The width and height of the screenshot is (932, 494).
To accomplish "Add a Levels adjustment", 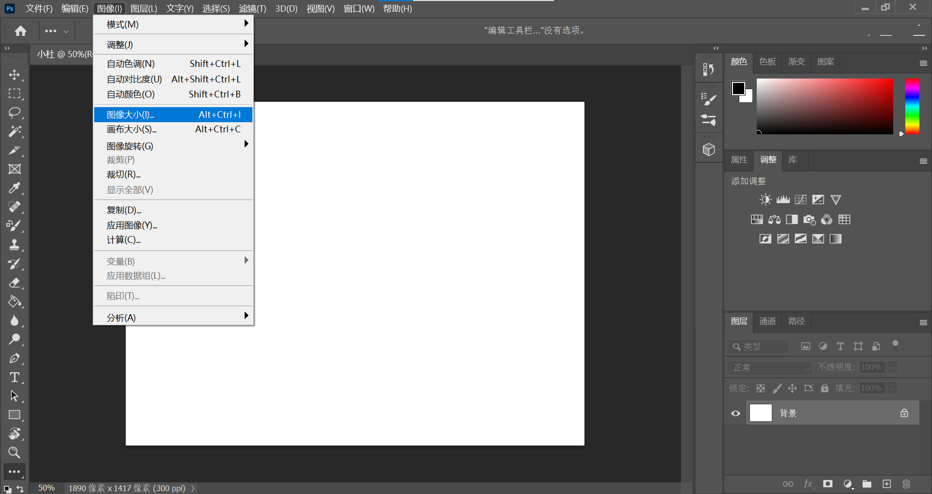I will point(783,200).
